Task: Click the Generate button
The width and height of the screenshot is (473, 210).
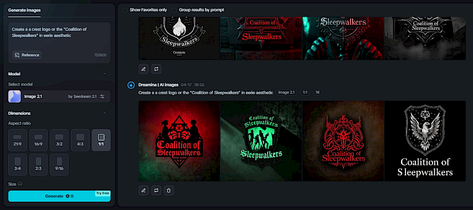Action: [59, 196]
